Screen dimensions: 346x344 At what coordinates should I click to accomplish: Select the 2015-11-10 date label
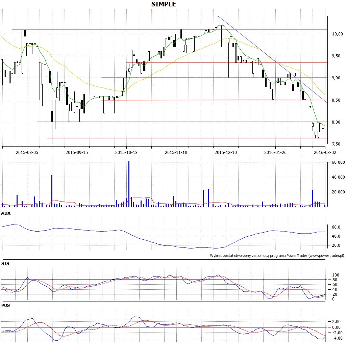(176, 152)
